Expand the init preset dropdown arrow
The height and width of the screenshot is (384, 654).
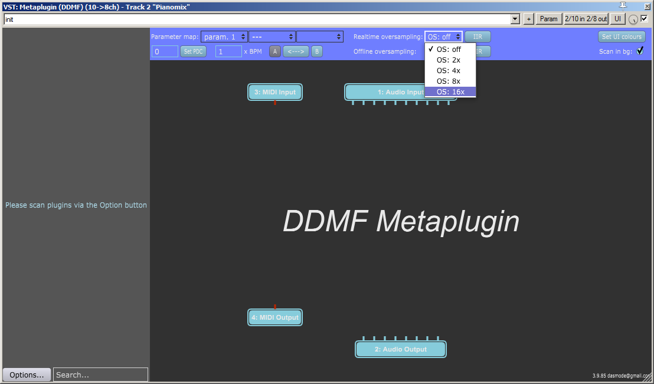(x=515, y=19)
